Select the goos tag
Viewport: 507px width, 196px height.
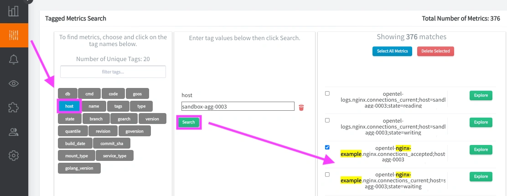pyautogui.click(x=137, y=94)
